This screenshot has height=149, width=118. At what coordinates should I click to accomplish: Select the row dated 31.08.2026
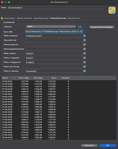pyautogui.click(x=59, y=94)
